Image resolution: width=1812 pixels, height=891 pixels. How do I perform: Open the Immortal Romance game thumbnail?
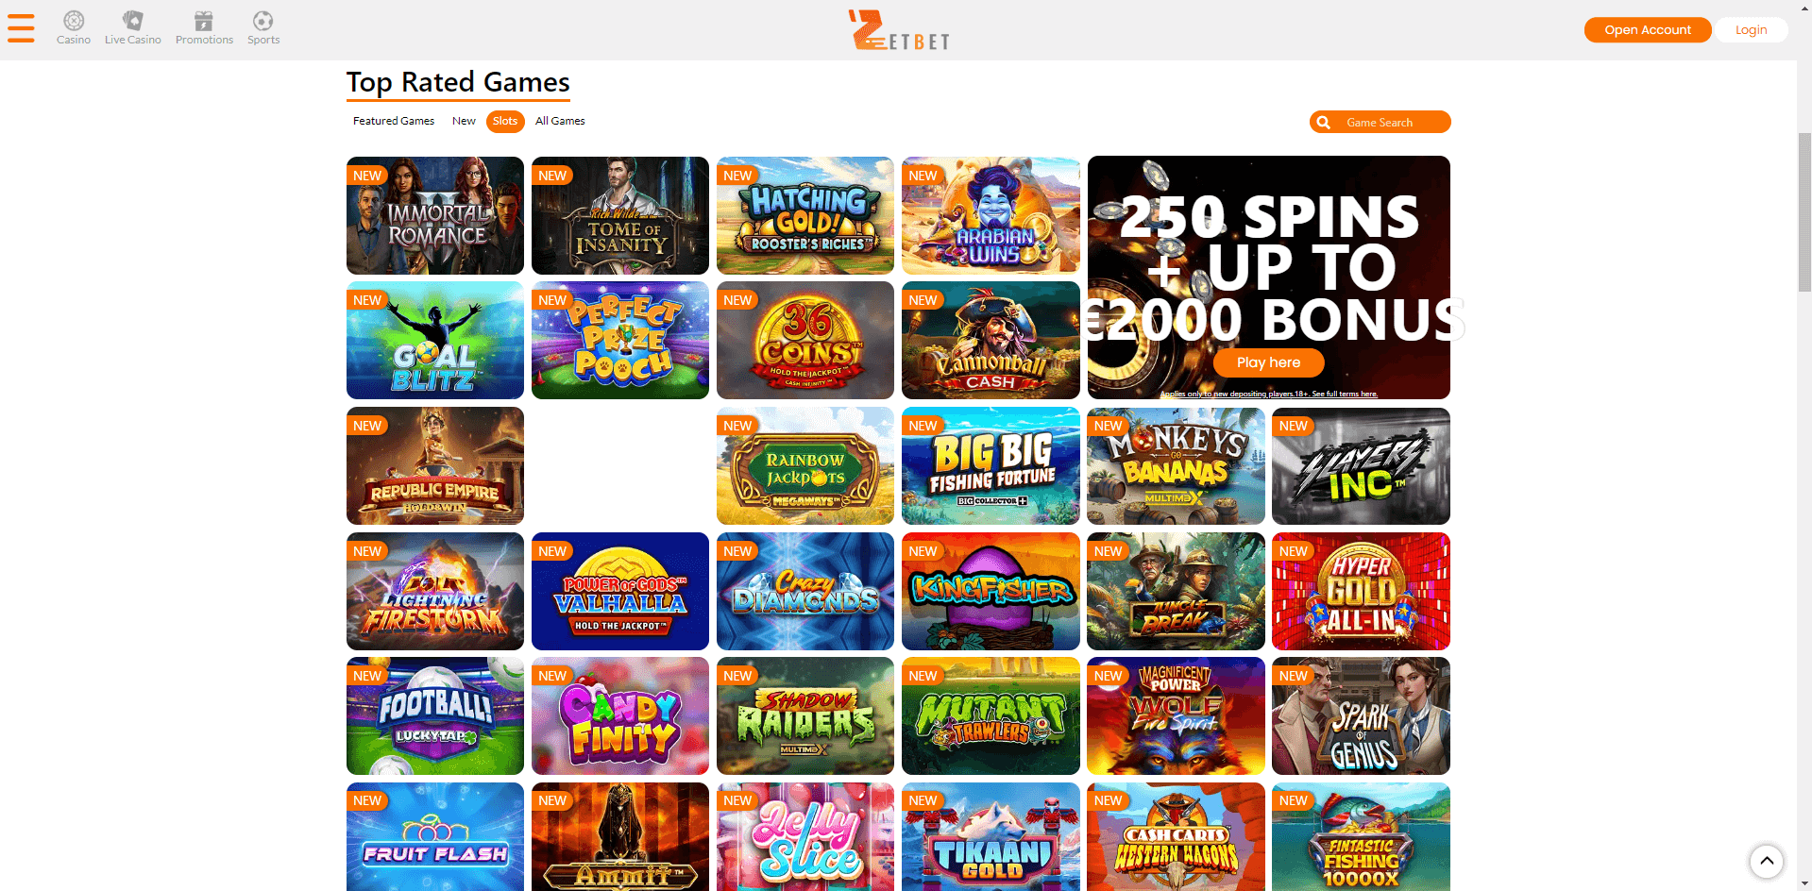click(x=435, y=215)
